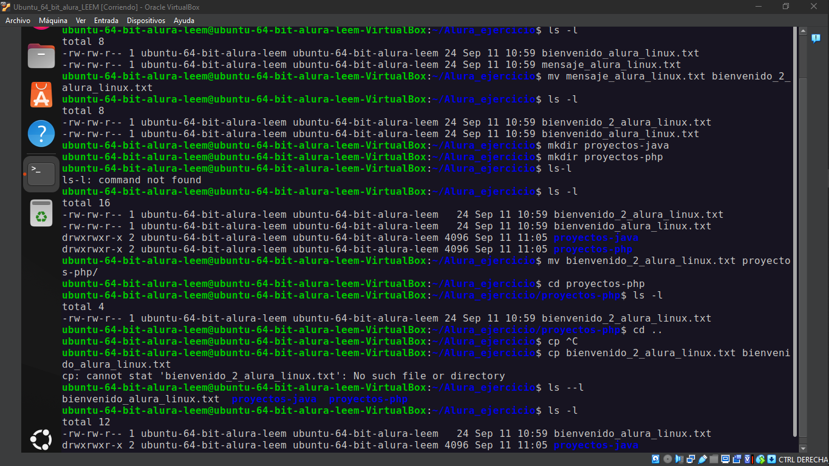The height and width of the screenshot is (466, 829).
Task: Open the Máquina menu
Action: 53,21
